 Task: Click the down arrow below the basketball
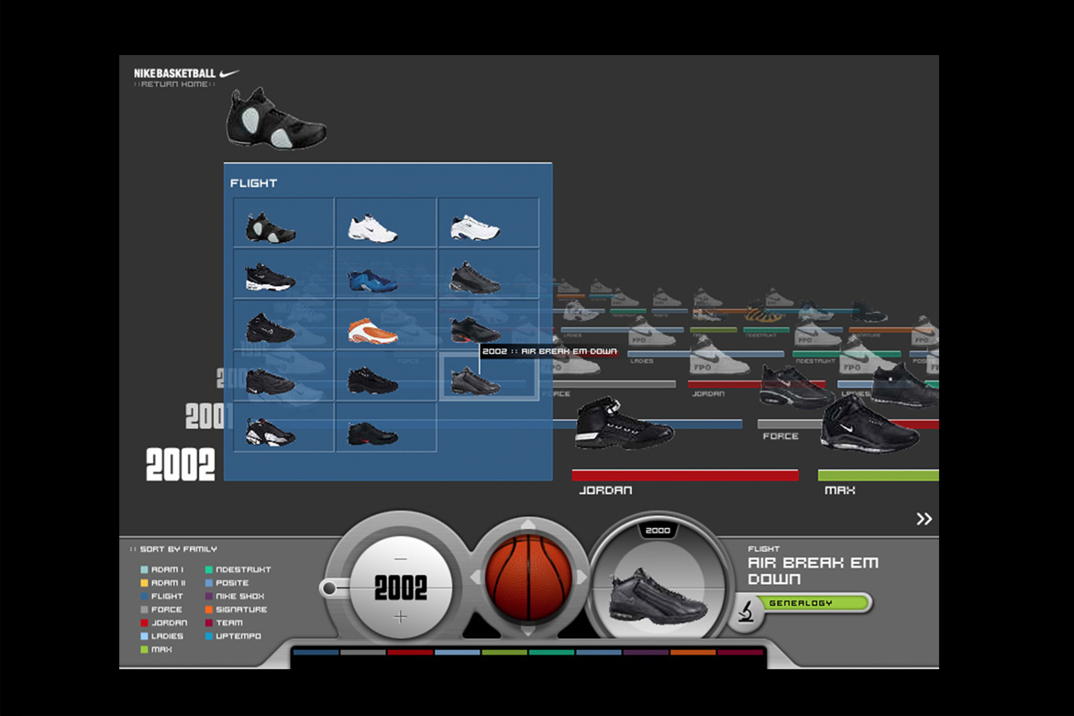(x=528, y=631)
